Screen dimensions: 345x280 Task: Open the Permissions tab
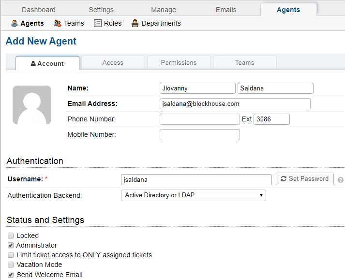click(179, 62)
